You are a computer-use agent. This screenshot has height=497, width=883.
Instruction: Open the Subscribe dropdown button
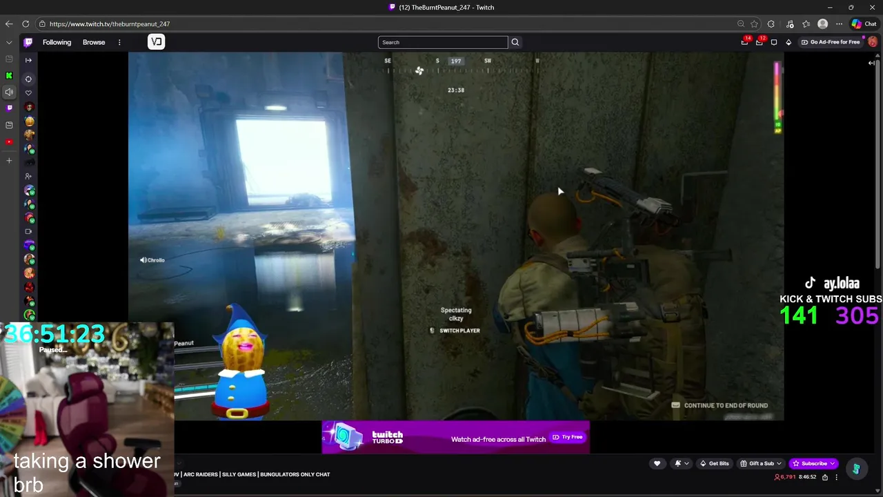click(x=814, y=463)
